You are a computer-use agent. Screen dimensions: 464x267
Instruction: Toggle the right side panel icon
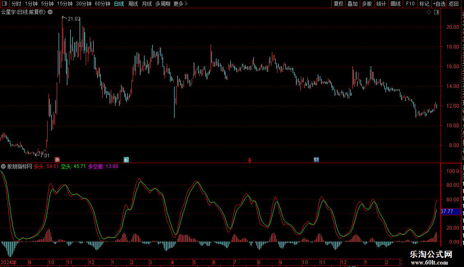436,12
